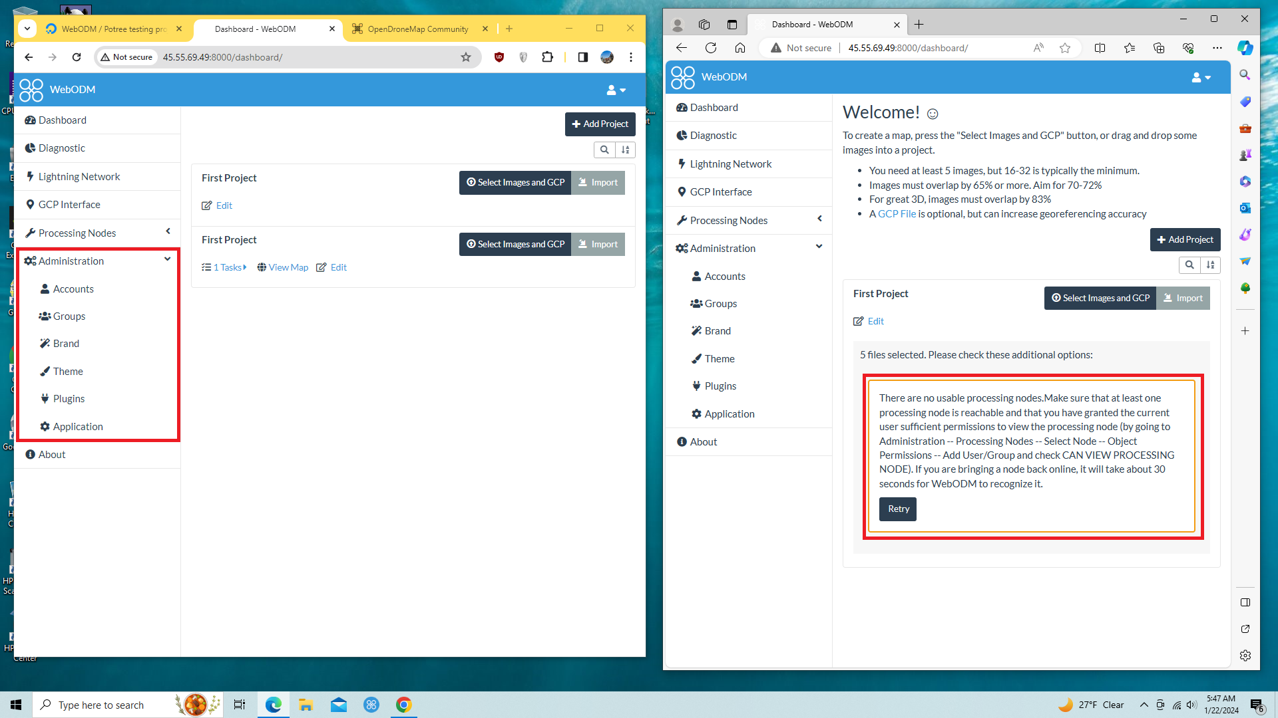Screen dimensions: 1278x718
Task: Open the user account dropdown menu
Action: point(614,90)
